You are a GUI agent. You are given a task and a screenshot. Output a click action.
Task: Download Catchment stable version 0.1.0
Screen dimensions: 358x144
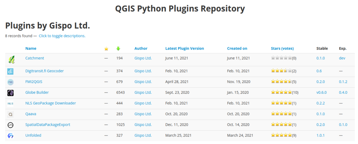(x=321, y=58)
